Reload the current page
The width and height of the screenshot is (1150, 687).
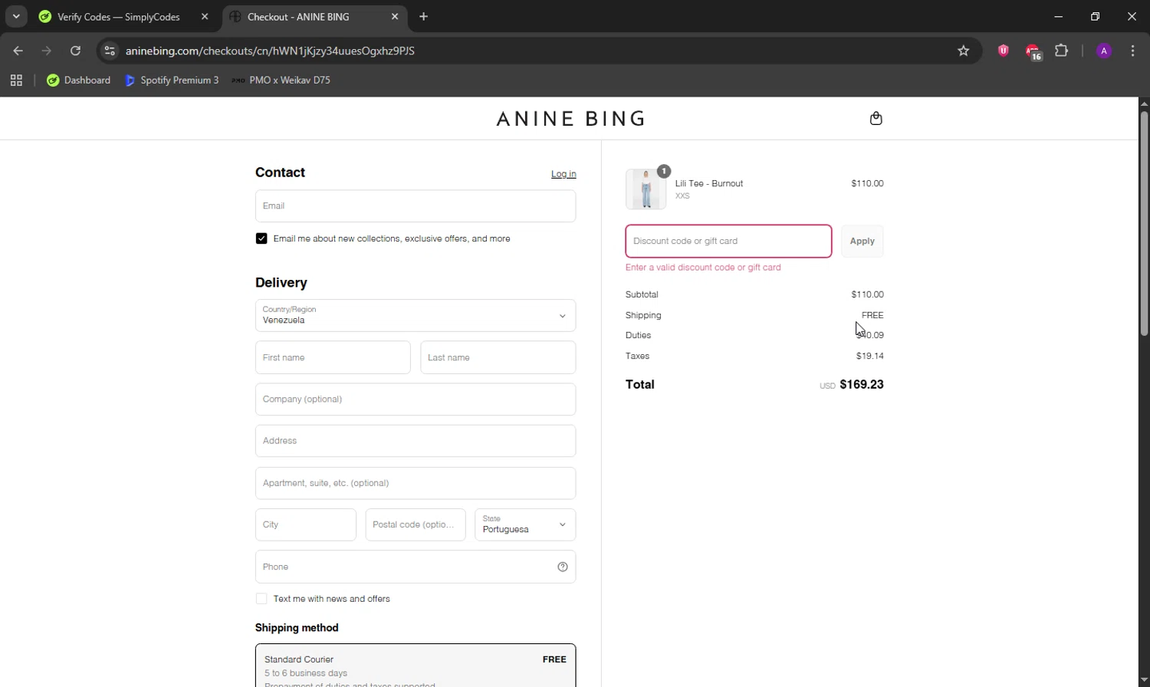click(75, 51)
